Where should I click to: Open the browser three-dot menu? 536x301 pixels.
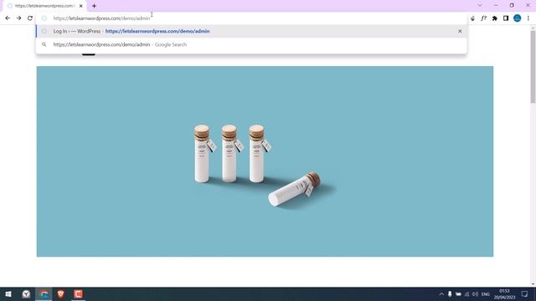pos(528,18)
